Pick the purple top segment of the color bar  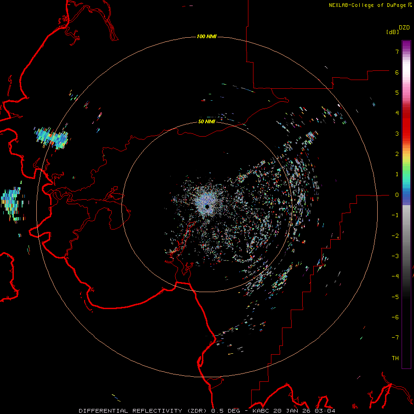pyautogui.click(x=406, y=45)
